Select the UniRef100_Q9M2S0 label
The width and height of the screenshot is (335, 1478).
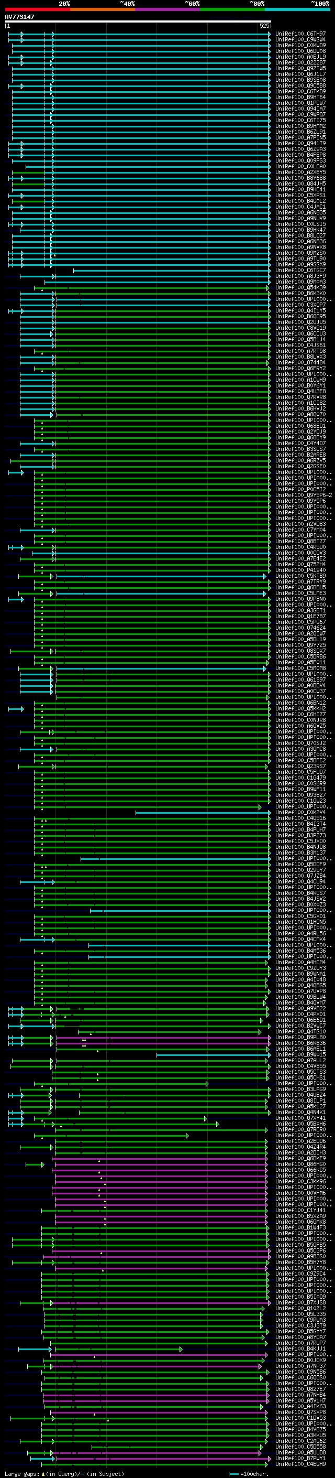pos(300,253)
